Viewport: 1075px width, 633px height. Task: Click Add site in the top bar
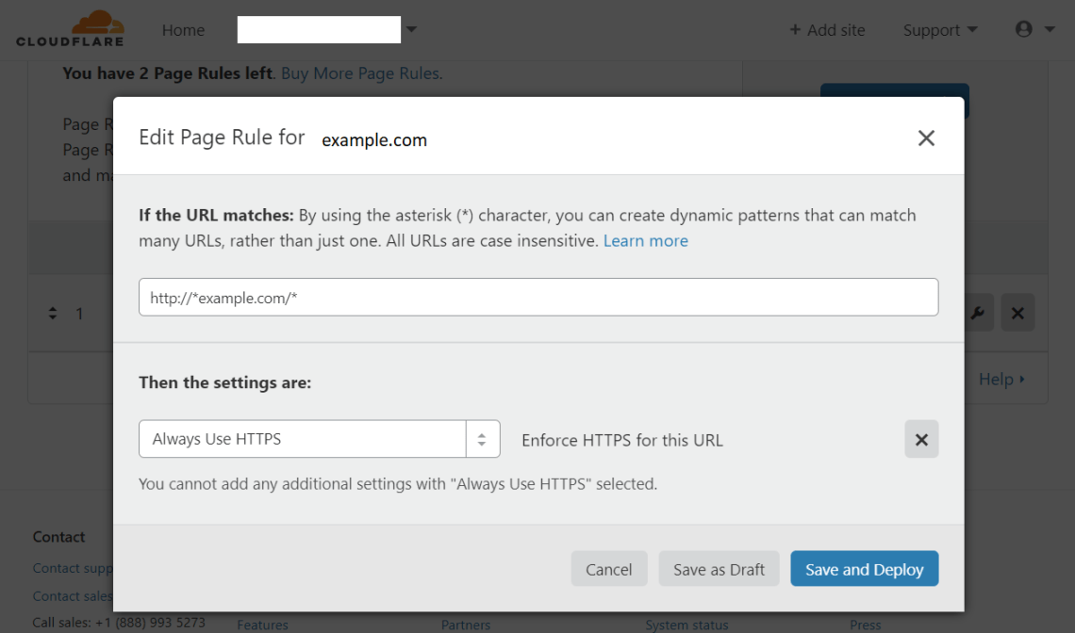click(827, 30)
